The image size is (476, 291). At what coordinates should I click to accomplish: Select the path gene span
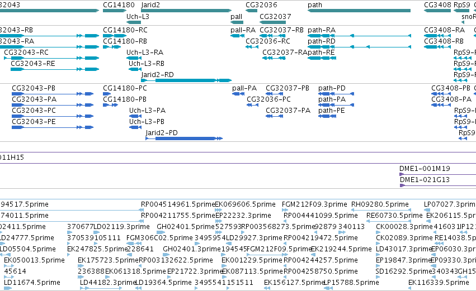(x=359, y=11)
